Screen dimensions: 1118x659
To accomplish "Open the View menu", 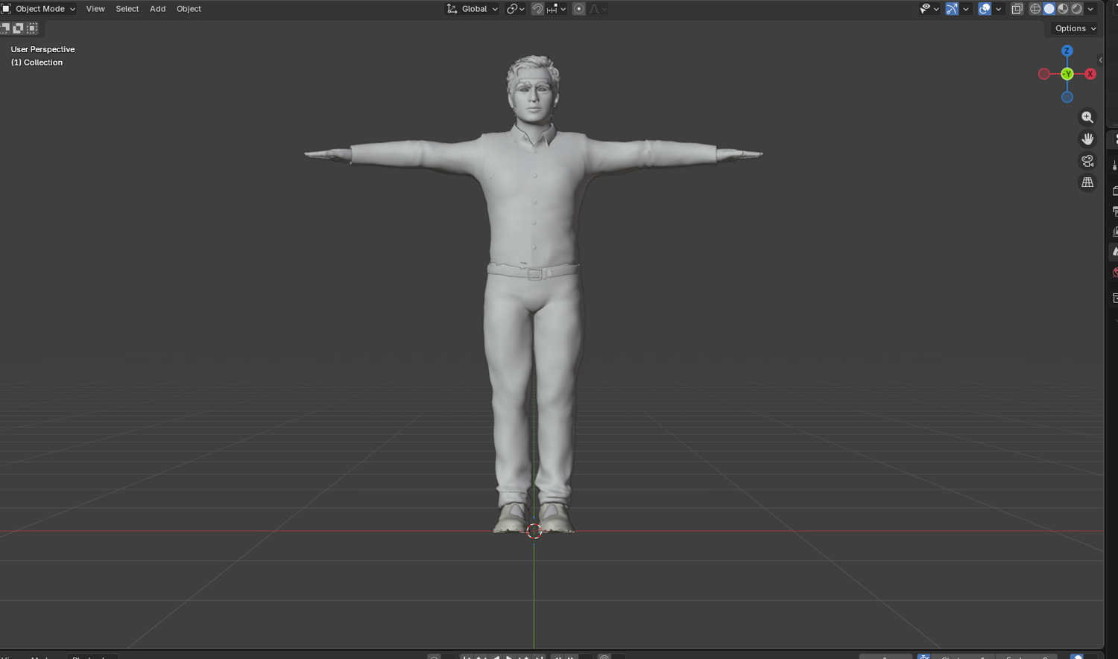I will coord(95,9).
